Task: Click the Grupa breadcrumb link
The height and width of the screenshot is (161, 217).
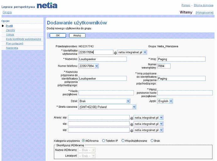Action: click(7, 12)
